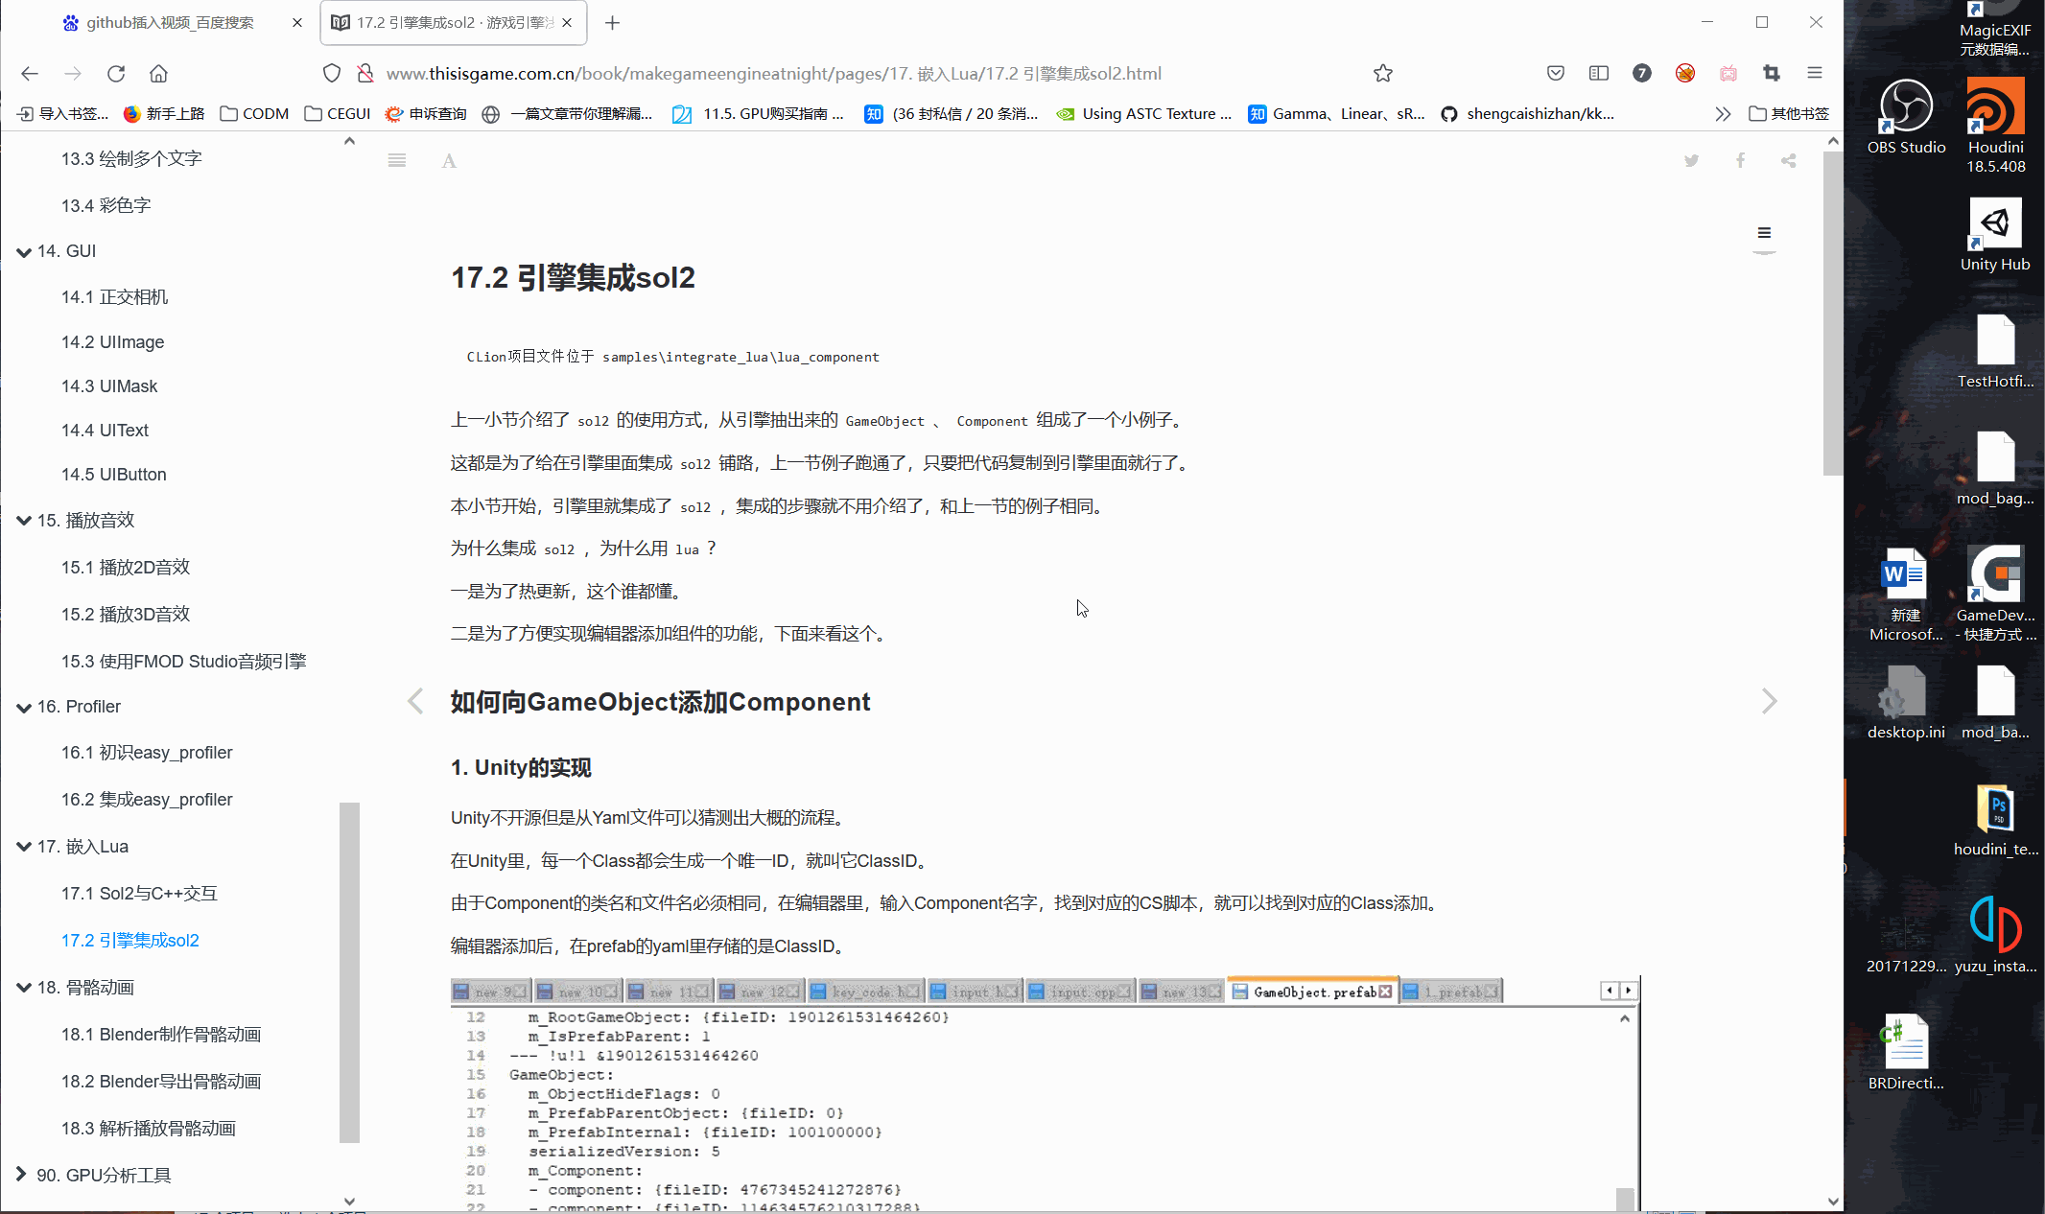Open the browser home page
The height and width of the screenshot is (1214, 2045).
pyautogui.click(x=159, y=73)
